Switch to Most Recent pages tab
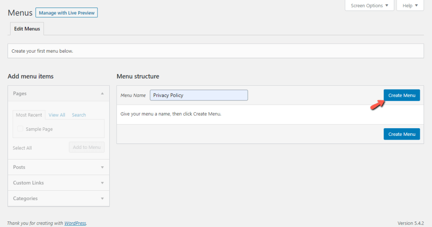This screenshot has height=227, width=432. (29, 115)
